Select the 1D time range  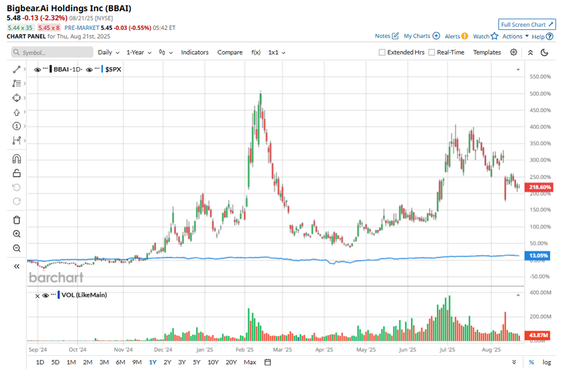click(x=40, y=362)
